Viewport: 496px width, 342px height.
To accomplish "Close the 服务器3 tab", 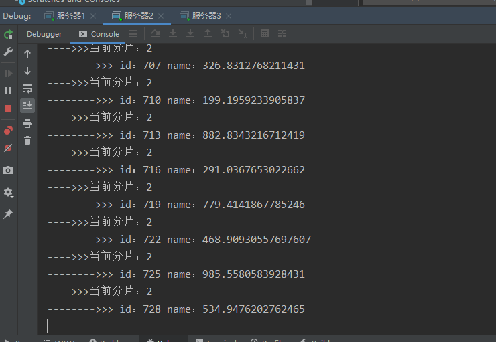I will (229, 16).
